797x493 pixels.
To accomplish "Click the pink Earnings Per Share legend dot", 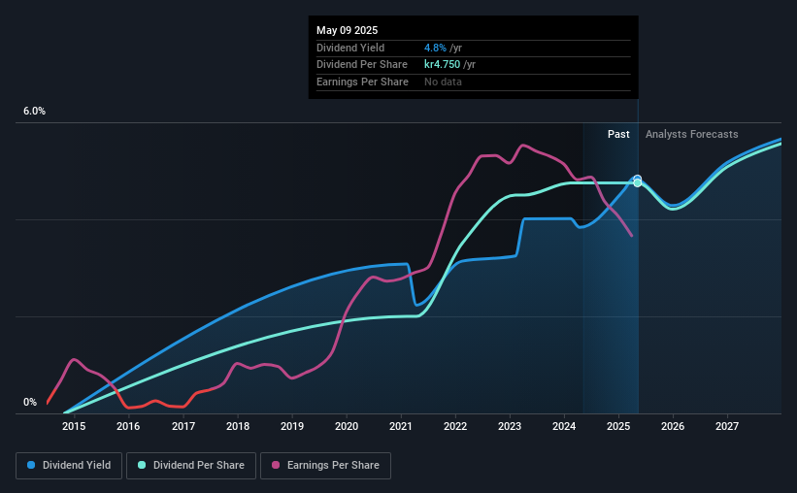I will tap(276, 465).
